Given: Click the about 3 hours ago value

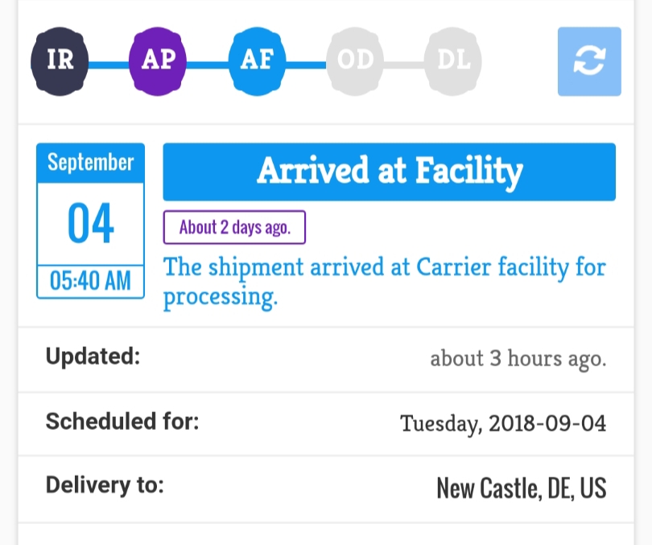Looking at the screenshot, I should point(518,359).
